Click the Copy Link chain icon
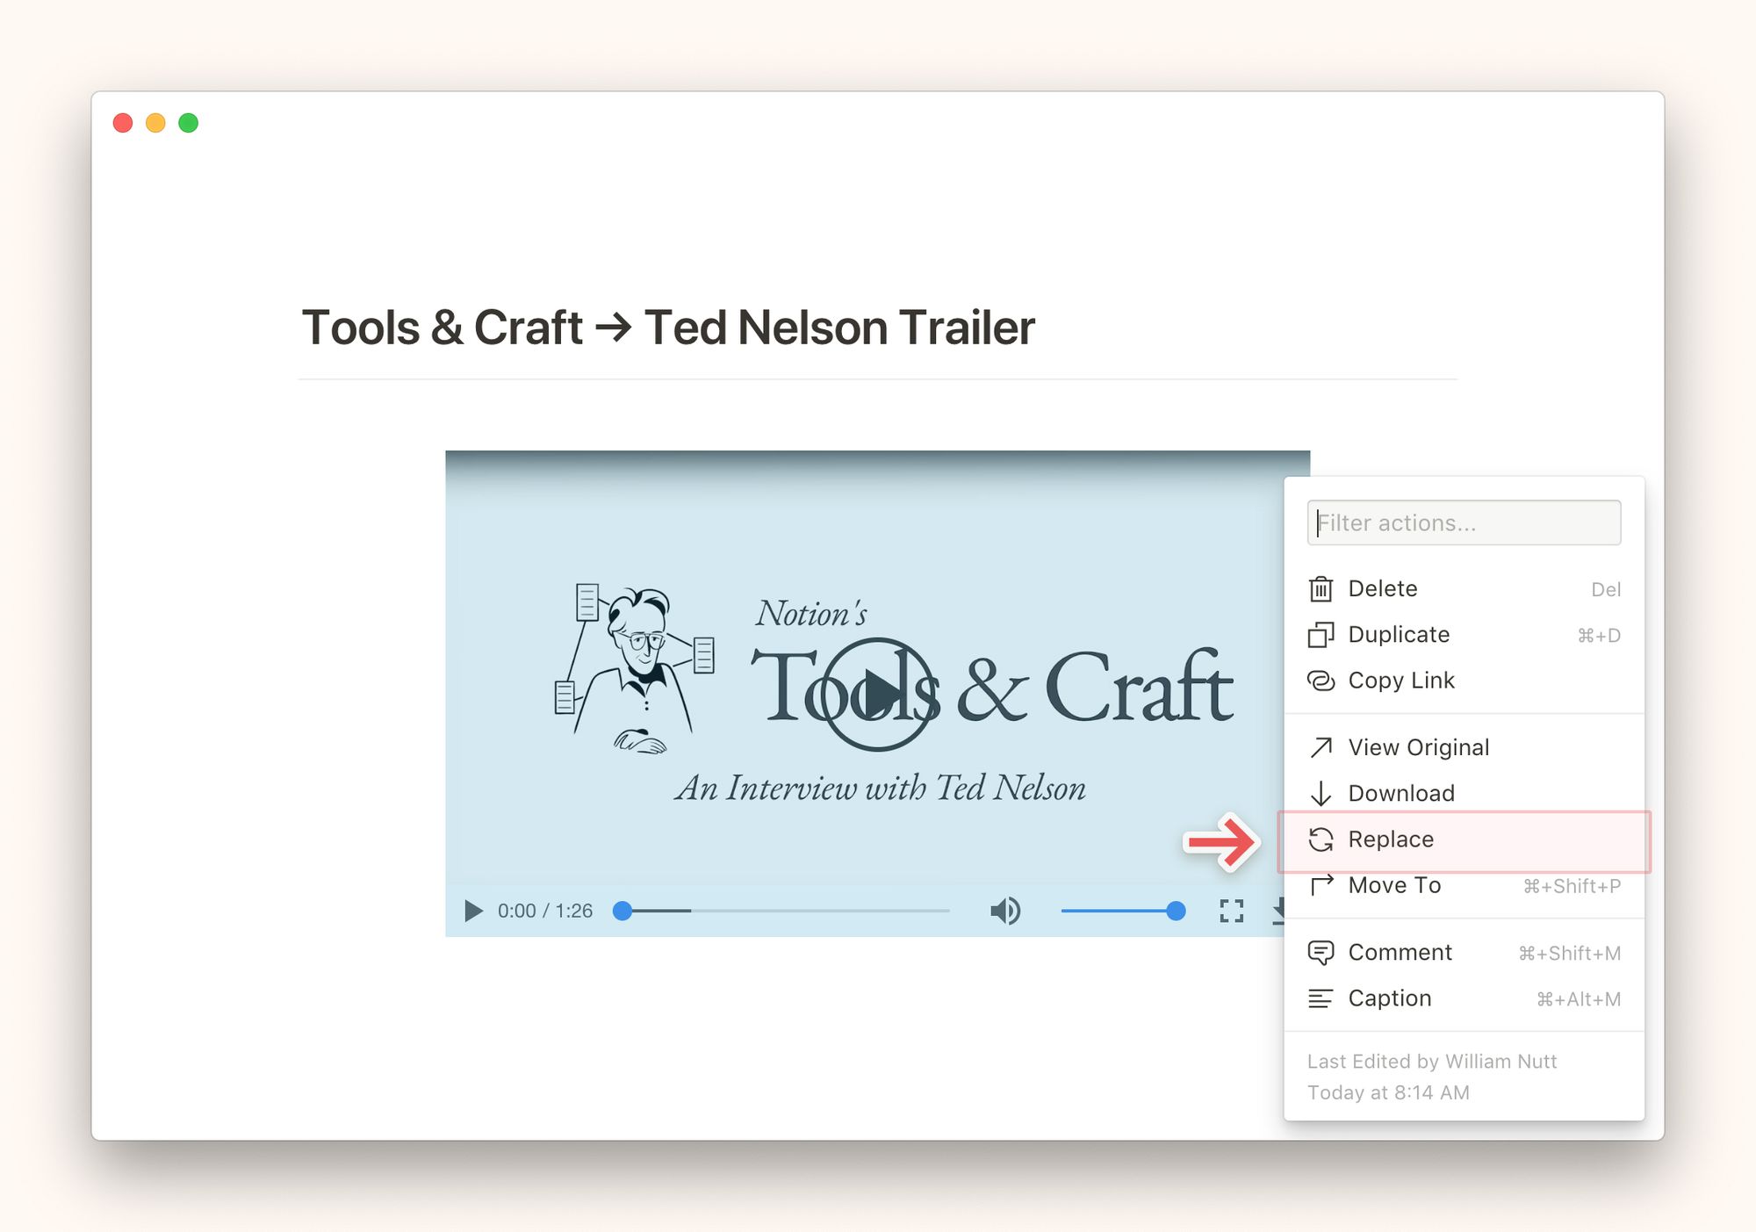The width and height of the screenshot is (1756, 1232). pos(1321,681)
